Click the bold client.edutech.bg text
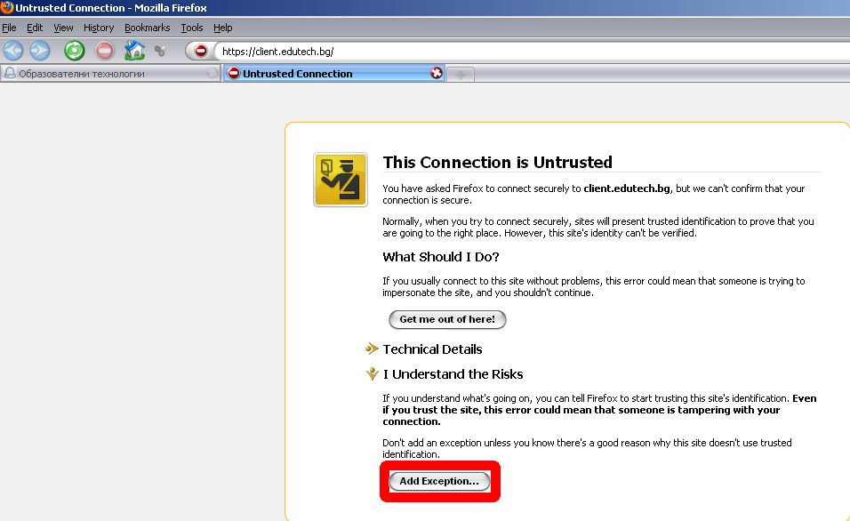 (627, 188)
